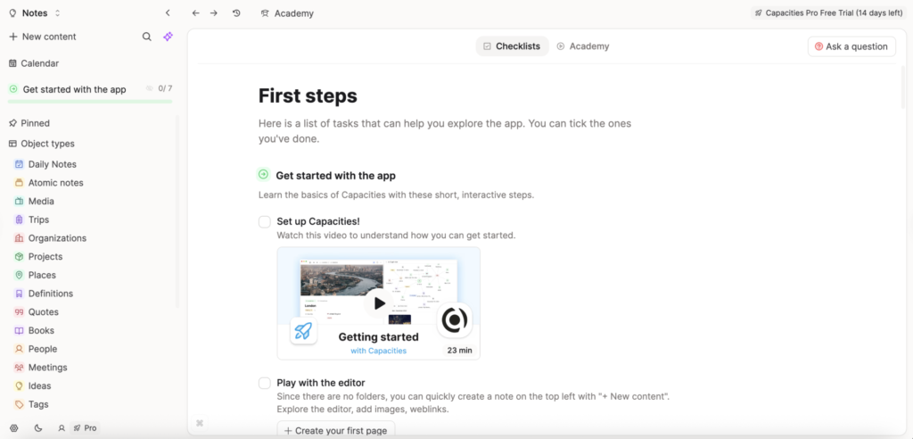Screen dimensions: 913x439
Task: Navigate back with the left arrow
Action: pos(195,13)
